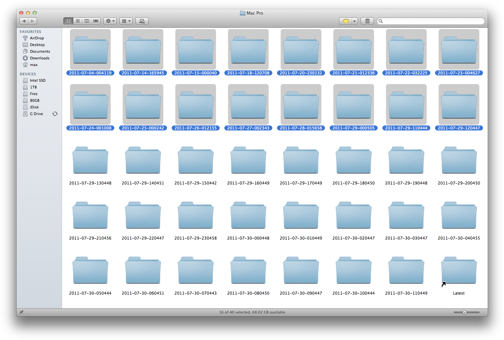
Task: Select the 80GB drive
Action: click(x=35, y=100)
